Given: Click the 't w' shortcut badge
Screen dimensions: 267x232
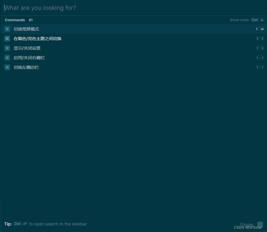Looking at the screenshot, I should (260, 29).
